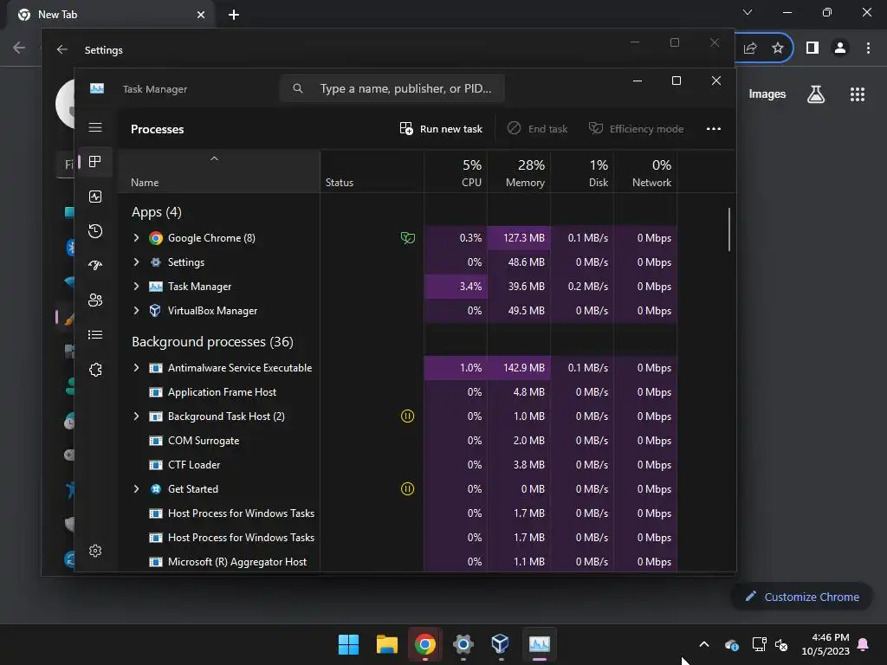Sort by the Network column header
This screenshot has height=665, width=887.
tap(645, 172)
